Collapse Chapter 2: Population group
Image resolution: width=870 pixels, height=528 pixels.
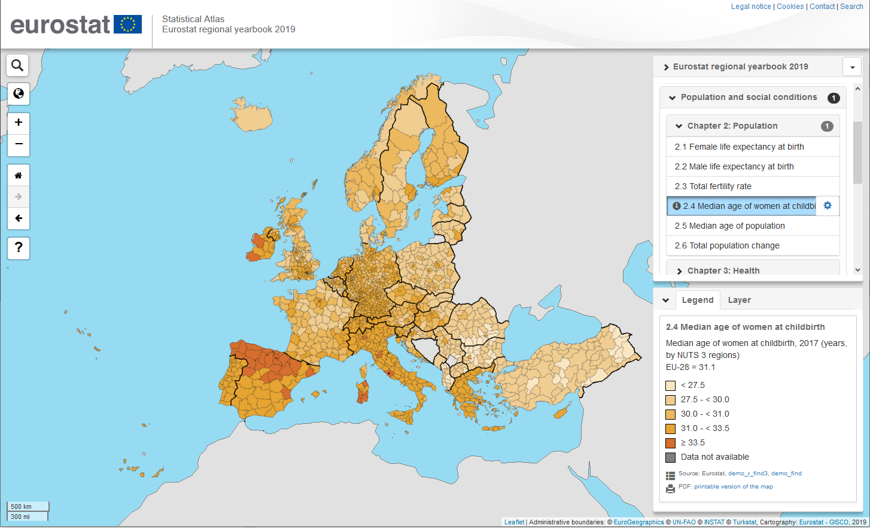click(679, 126)
